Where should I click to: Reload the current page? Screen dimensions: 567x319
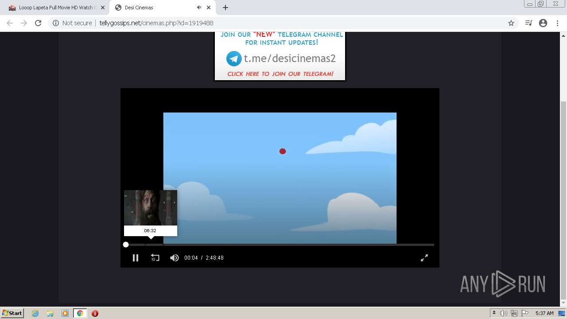[x=38, y=23]
